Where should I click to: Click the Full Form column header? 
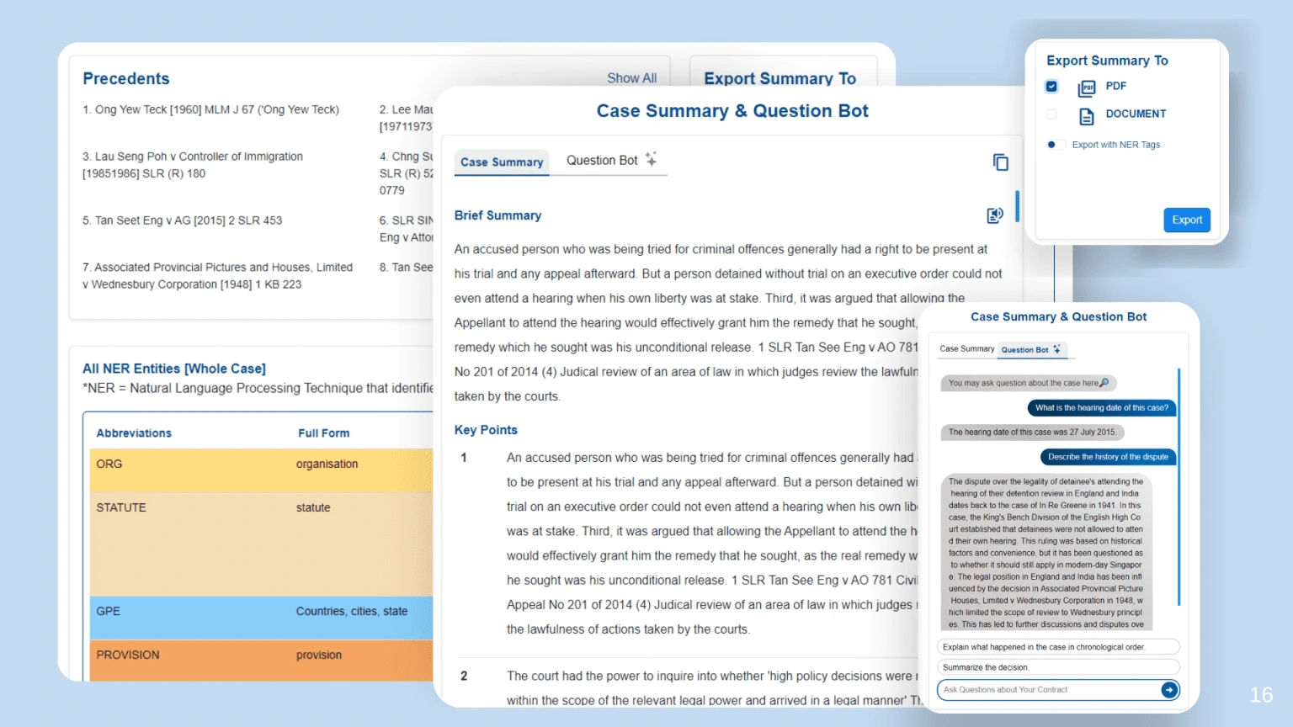(323, 433)
